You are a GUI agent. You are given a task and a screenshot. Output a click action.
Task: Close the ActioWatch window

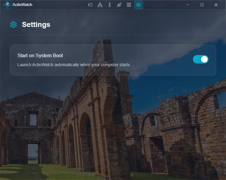216,5
